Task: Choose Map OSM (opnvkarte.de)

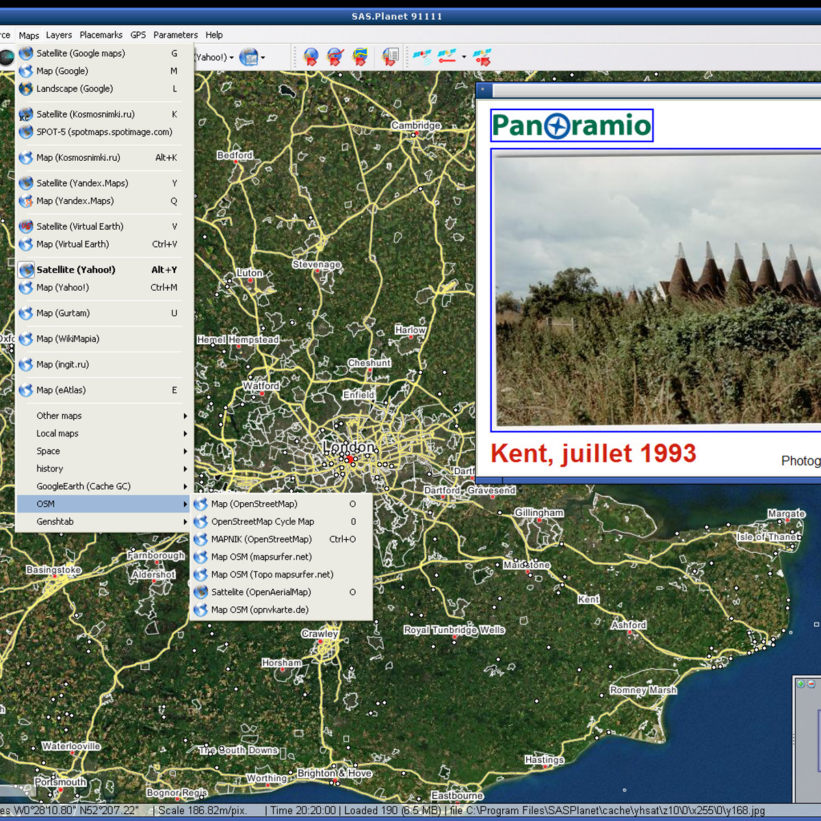Action: (x=281, y=610)
